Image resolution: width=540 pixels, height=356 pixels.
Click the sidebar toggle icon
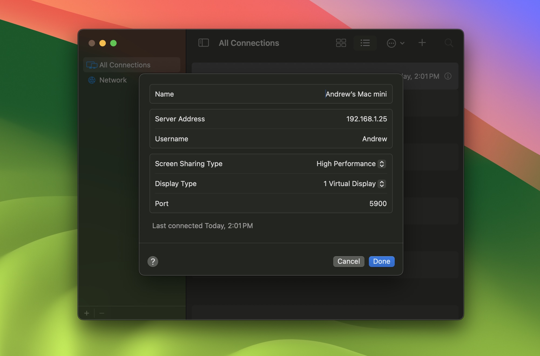(203, 43)
